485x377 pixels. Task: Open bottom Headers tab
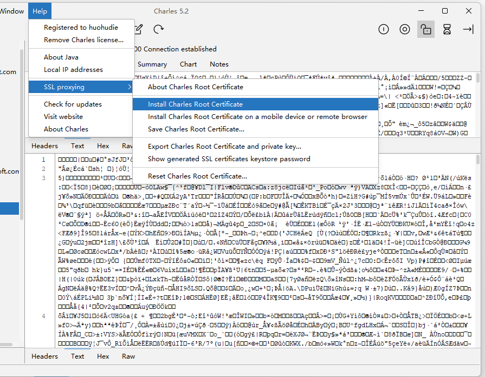point(44,356)
